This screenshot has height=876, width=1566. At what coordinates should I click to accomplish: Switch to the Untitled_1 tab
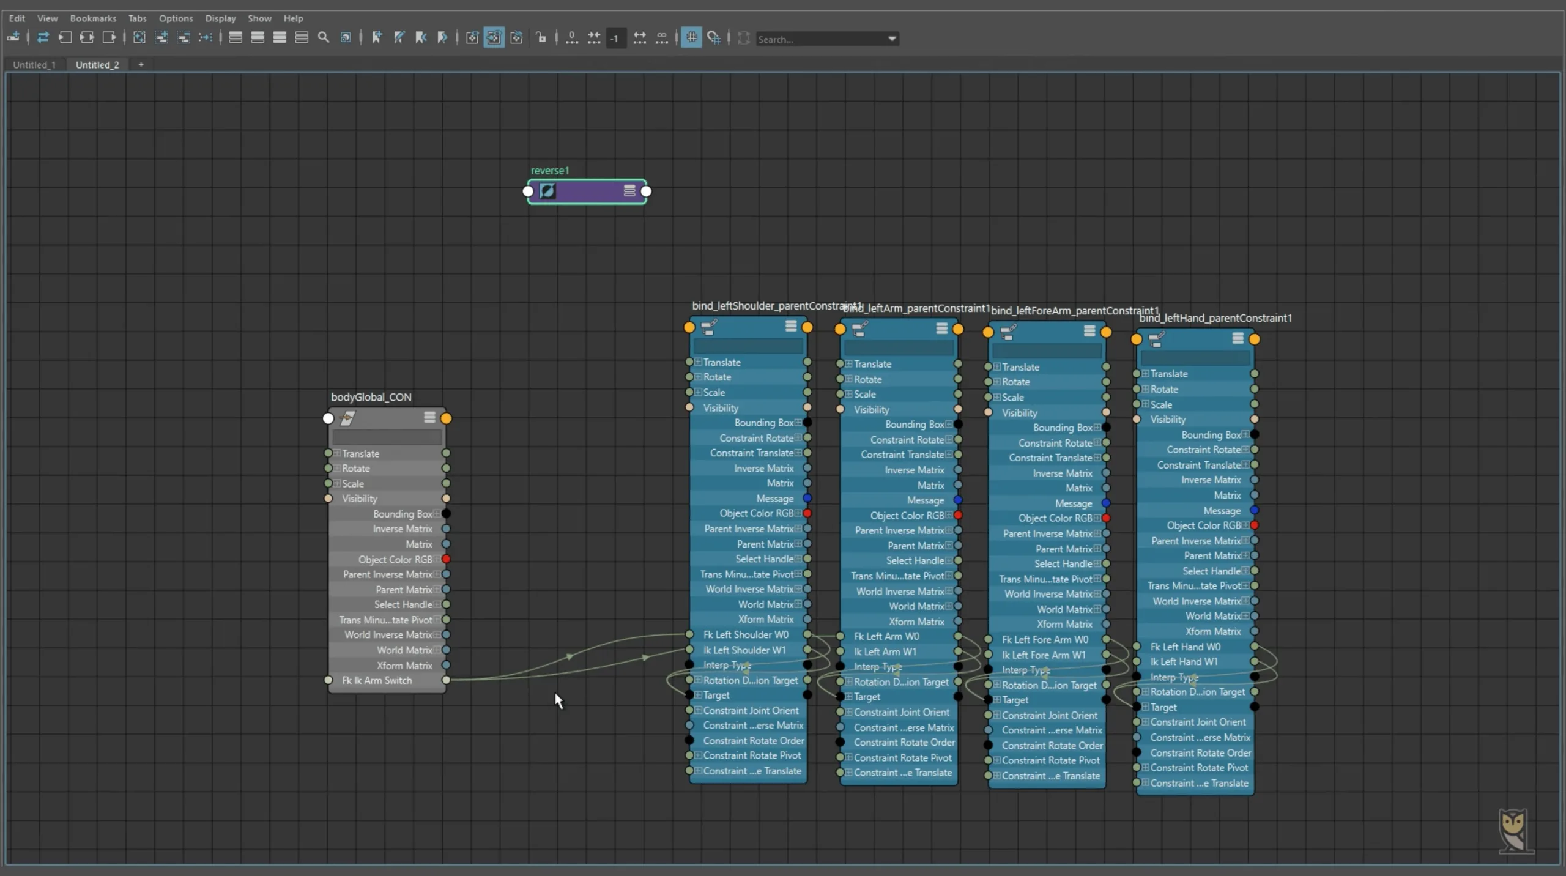(35, 64)
